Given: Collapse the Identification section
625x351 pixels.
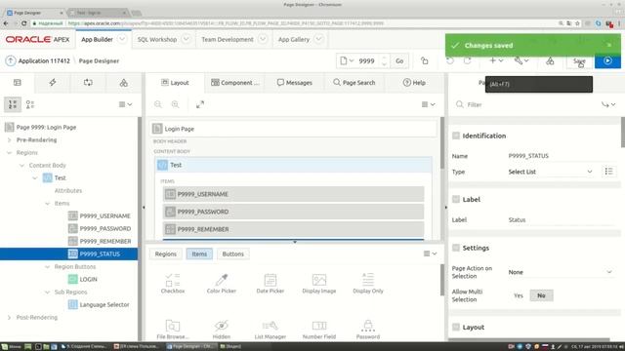Looking at the screenshot, I should click(456, 136).
